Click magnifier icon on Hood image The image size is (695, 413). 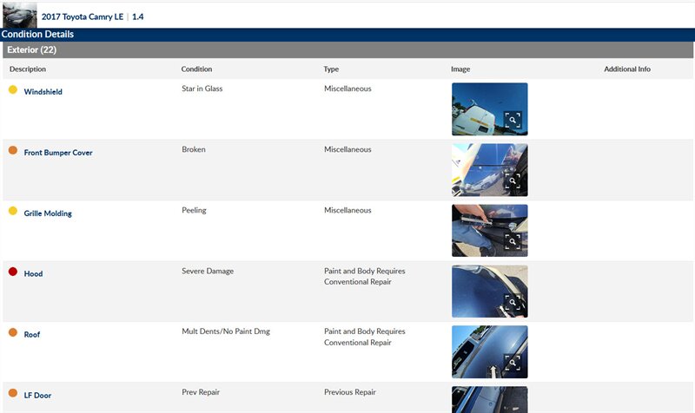(x=513, y=303)
